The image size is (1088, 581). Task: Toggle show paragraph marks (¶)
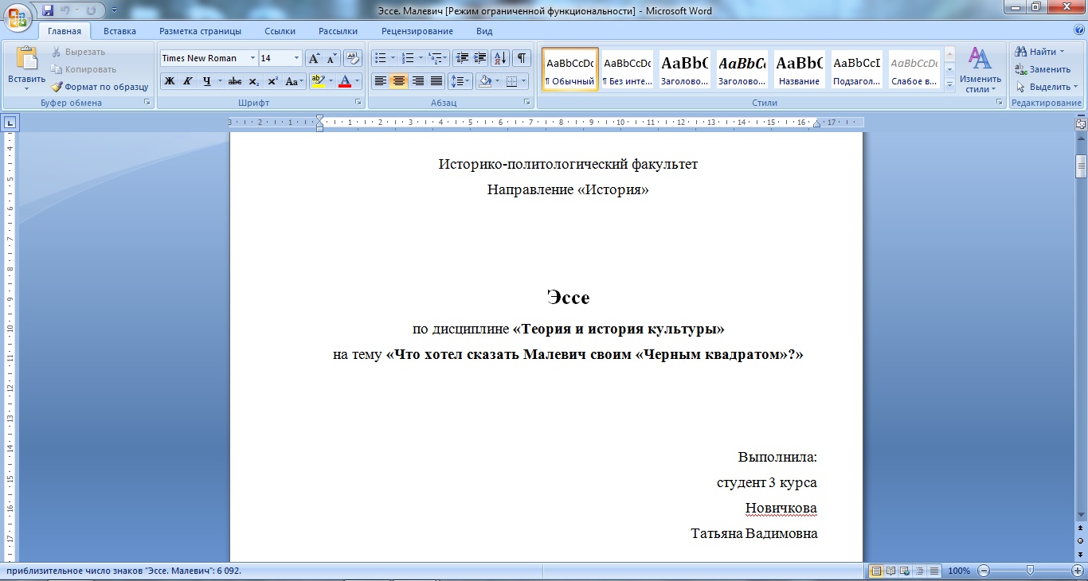click(x=522, y=58)
